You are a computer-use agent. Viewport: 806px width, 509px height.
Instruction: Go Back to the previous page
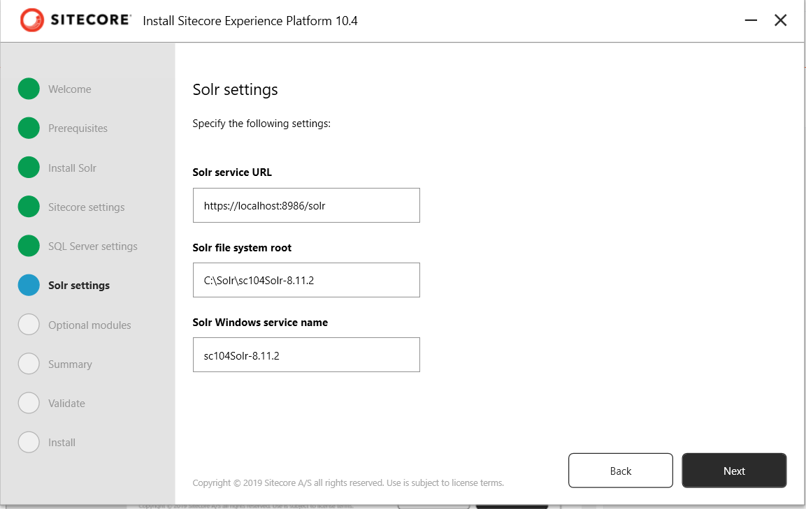[621, 471]
